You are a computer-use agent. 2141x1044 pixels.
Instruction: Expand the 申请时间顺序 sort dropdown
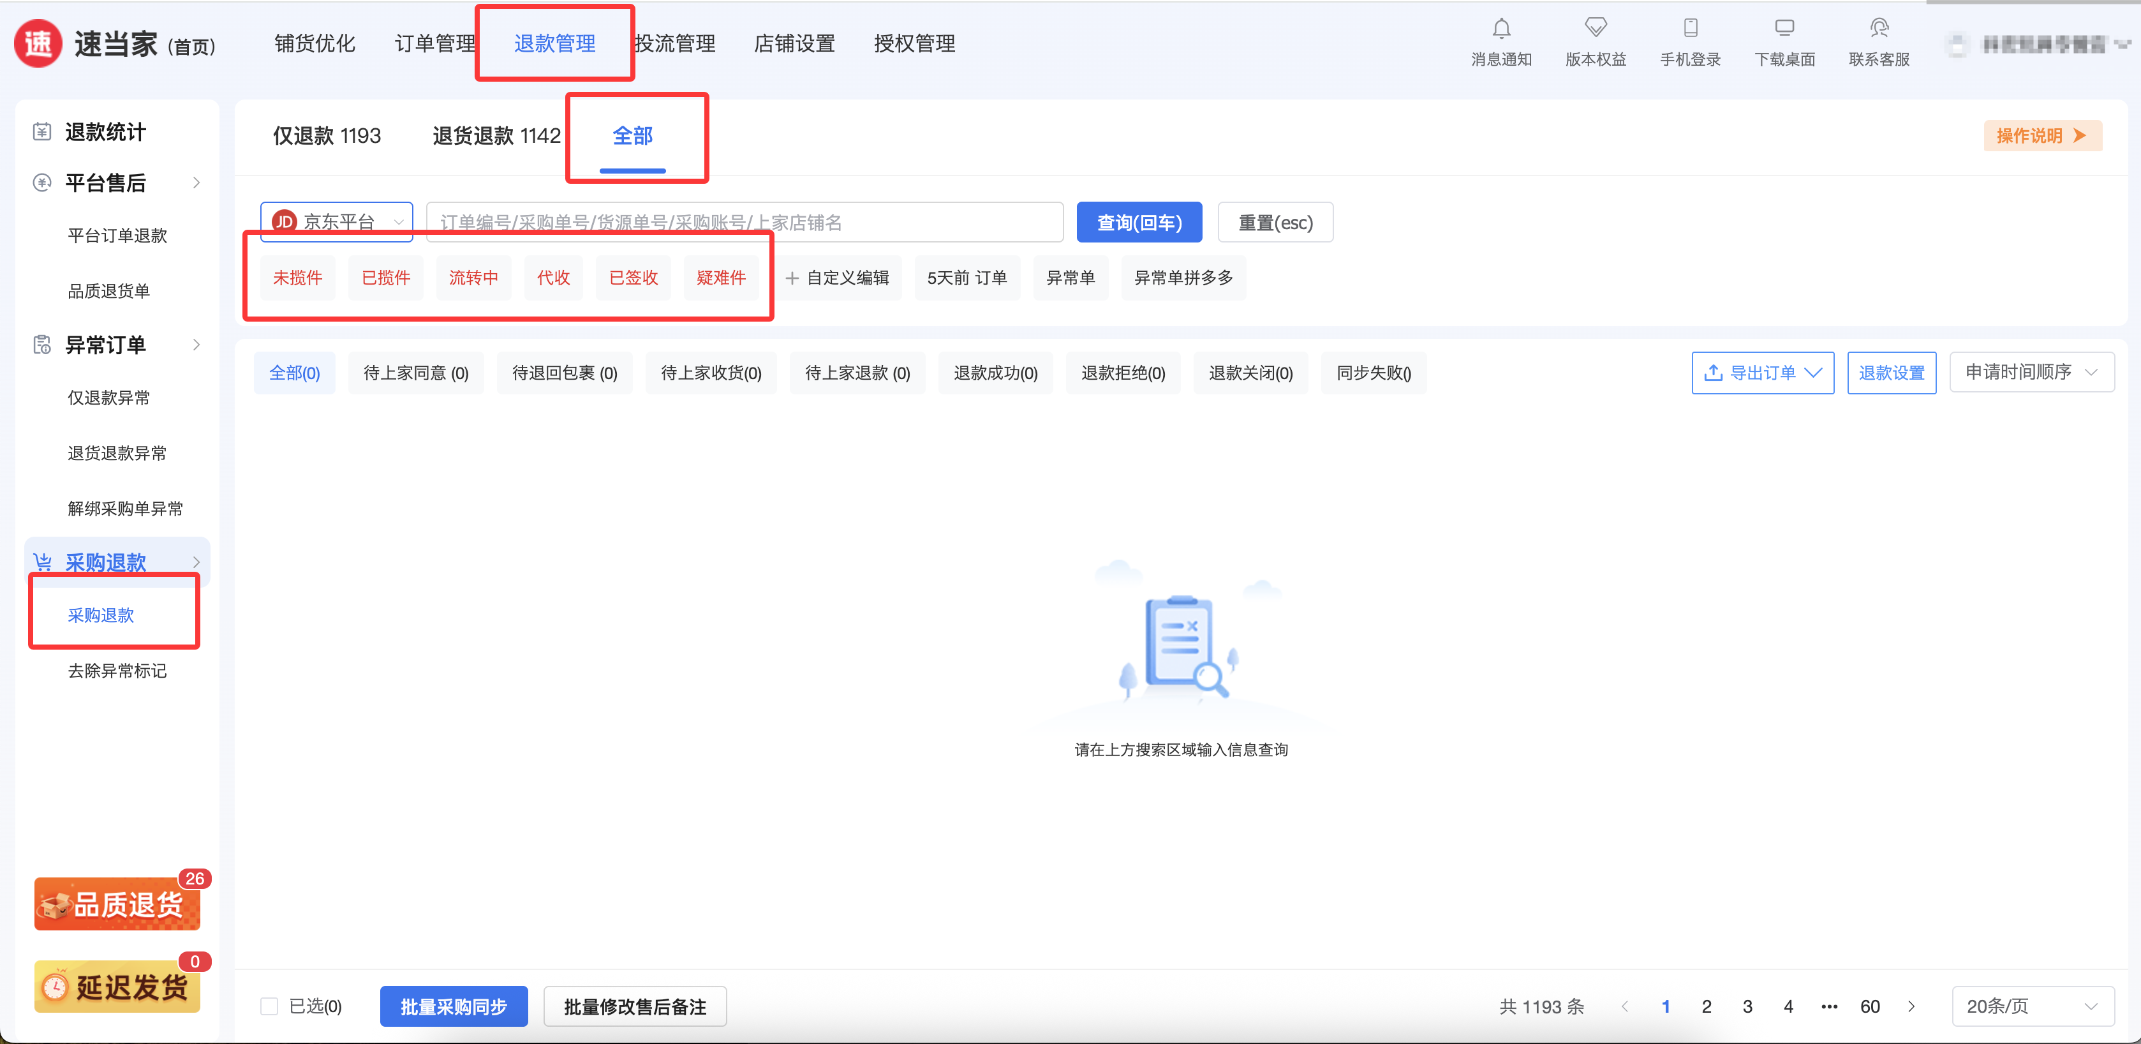(2031, 373)
